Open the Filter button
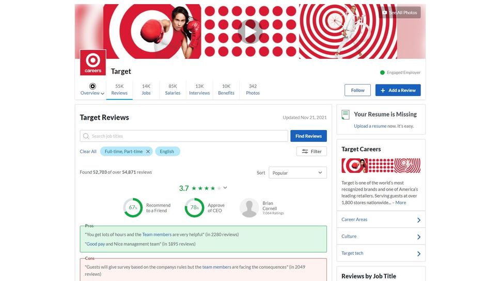Viewport: 501px width, 281px height. pyautogui.click(x=311, y=152)
